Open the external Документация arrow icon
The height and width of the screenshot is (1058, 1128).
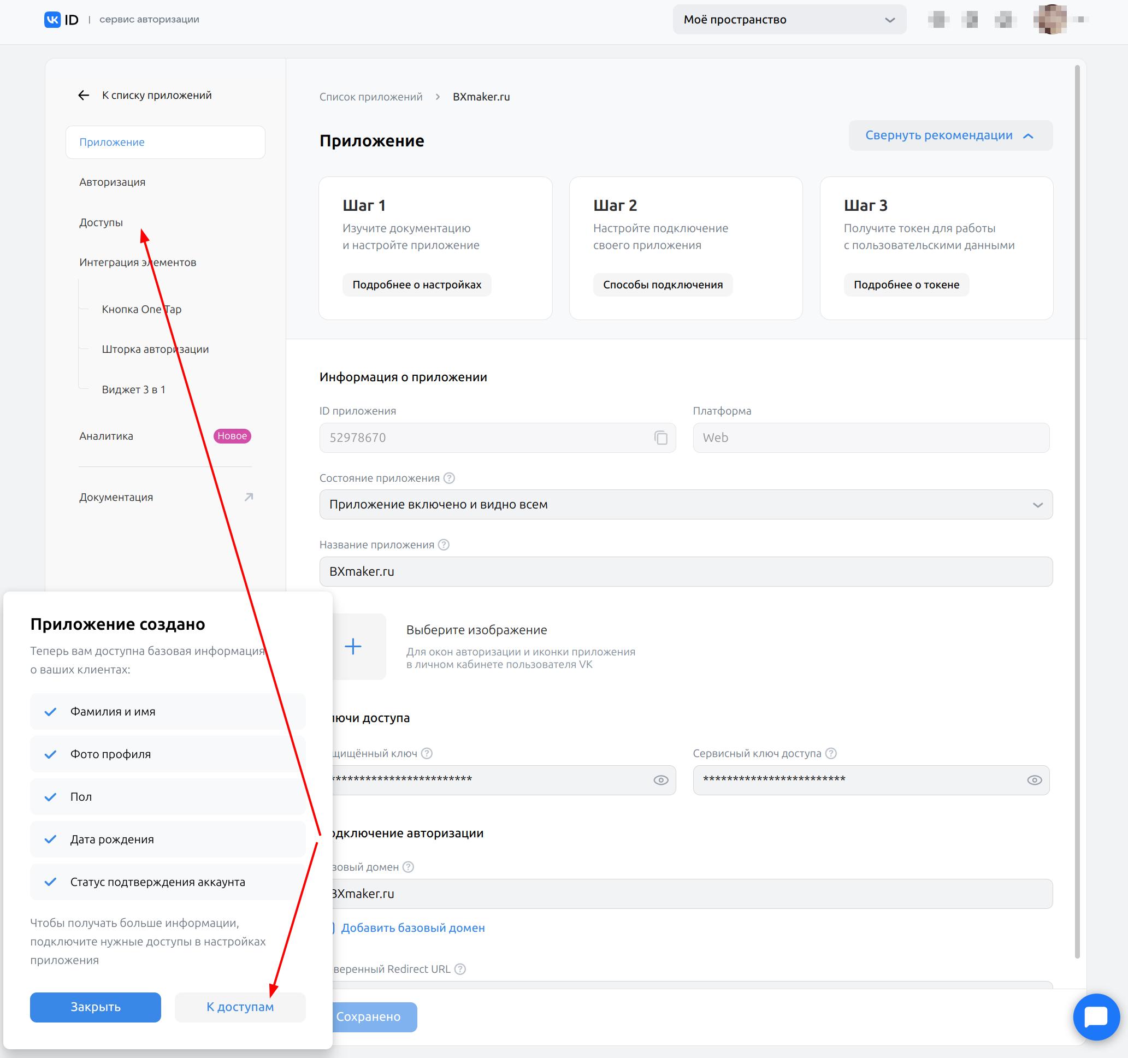click(249, 497)
